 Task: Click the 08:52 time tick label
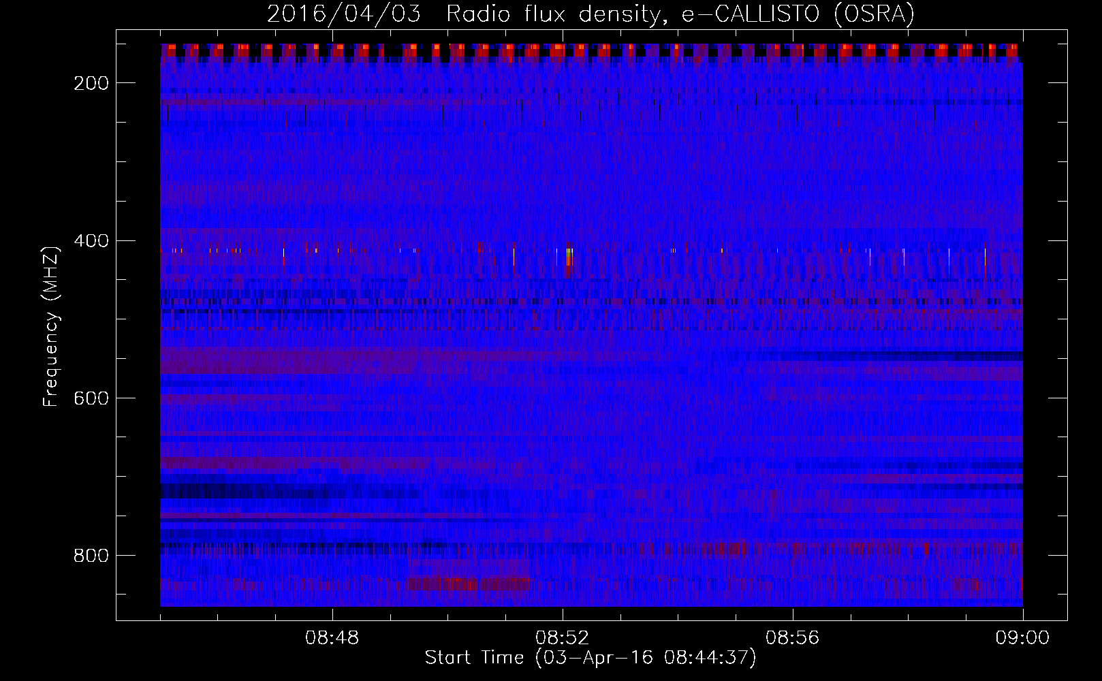click(563, 638)
